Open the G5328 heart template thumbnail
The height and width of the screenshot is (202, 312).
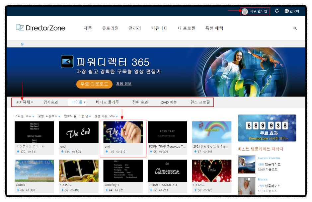(x=212, y=170)
